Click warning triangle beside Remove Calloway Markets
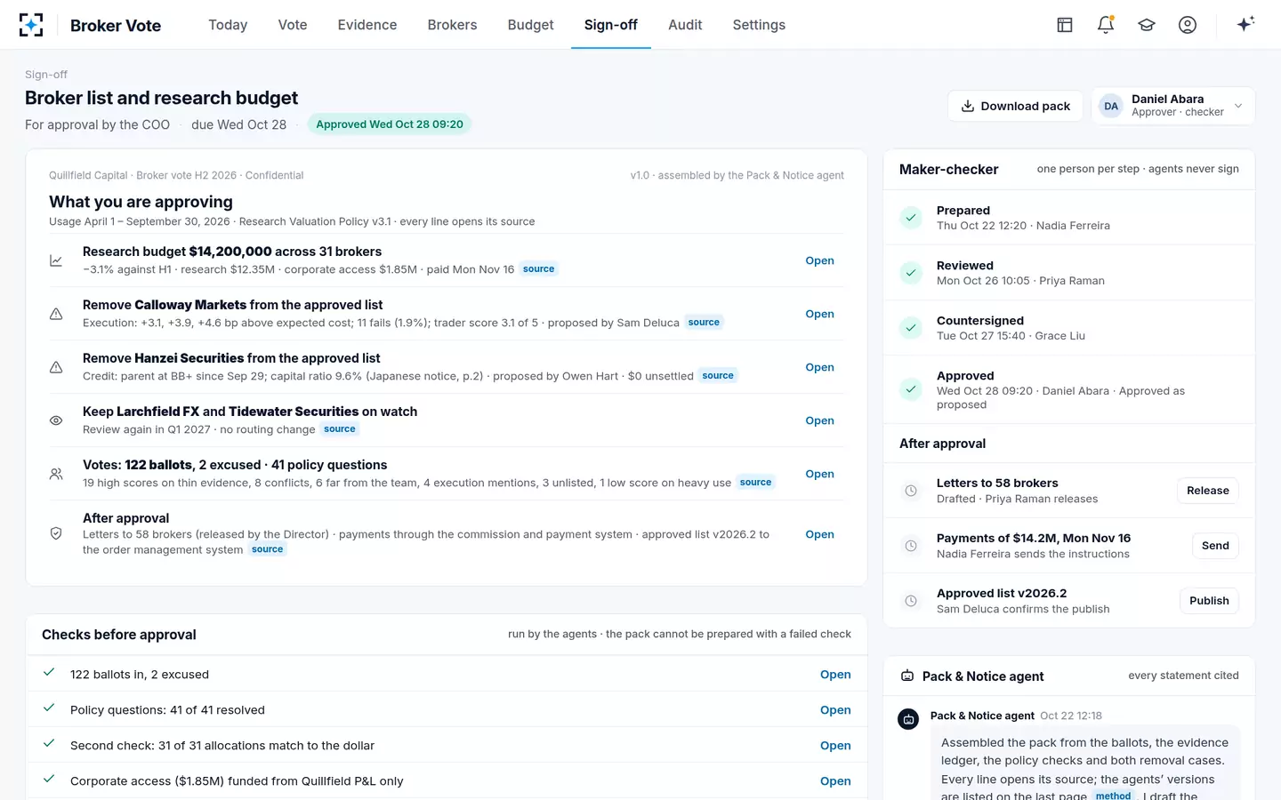 pyautogui.click(x=56, y=314)
